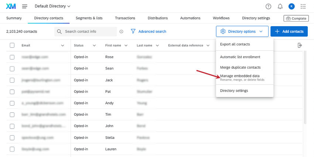Click the Add contacts button
314x157 pixels.
click(289, 32)
